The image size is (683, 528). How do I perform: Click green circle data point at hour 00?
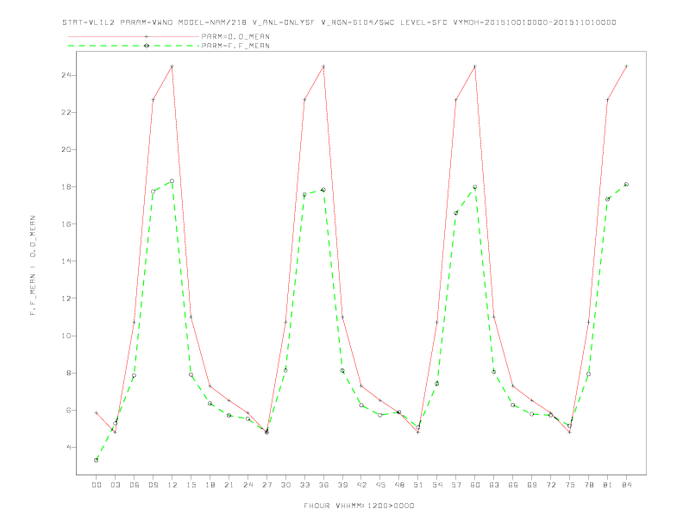pyautogui.click(x=97, y=460)
